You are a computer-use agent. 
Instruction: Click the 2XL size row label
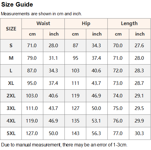pyautogui.click(x=11, y=96)
